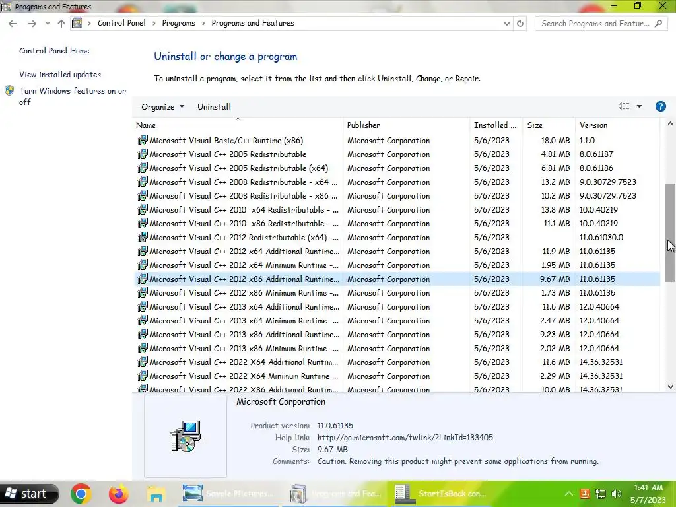Viewport: 676px width, 507px height.
Task: Select Microsoft Visual C++ 2005 Redistributable (x64)
Action: point(397,168)
